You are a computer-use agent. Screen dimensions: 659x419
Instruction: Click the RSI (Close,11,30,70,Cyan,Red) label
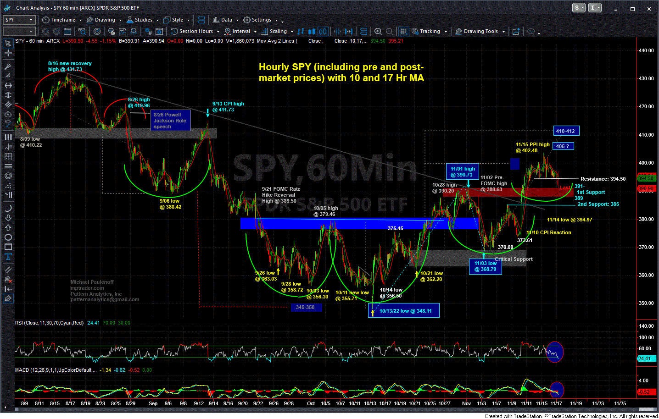pyautogui.click(x=50, y=323)
